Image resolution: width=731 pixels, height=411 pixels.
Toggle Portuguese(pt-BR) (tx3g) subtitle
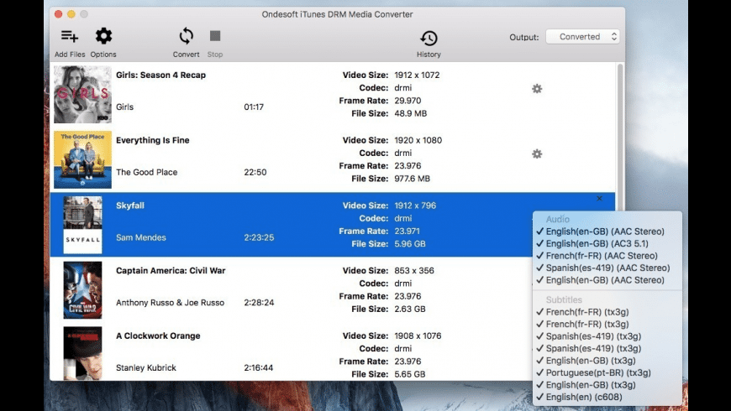[607, 372]
